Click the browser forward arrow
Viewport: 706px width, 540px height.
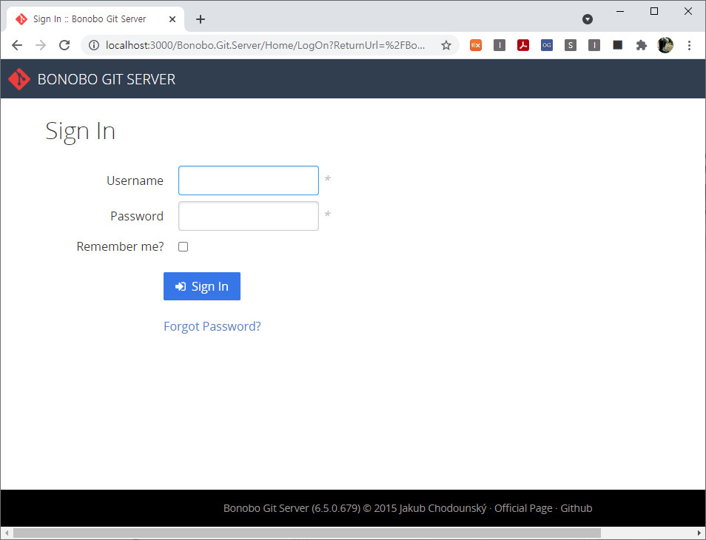click(x=41, y=45)
